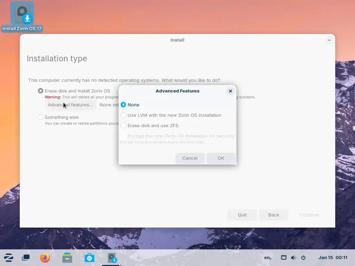The image size is (355, 266).
Task: Confirm the dialog with OK
Action: (221, 158)
